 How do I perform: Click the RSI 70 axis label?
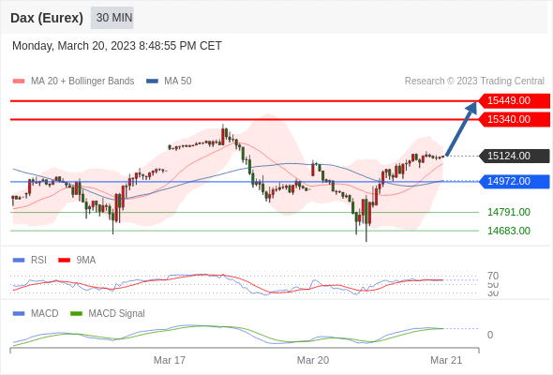tap(493, 276)
